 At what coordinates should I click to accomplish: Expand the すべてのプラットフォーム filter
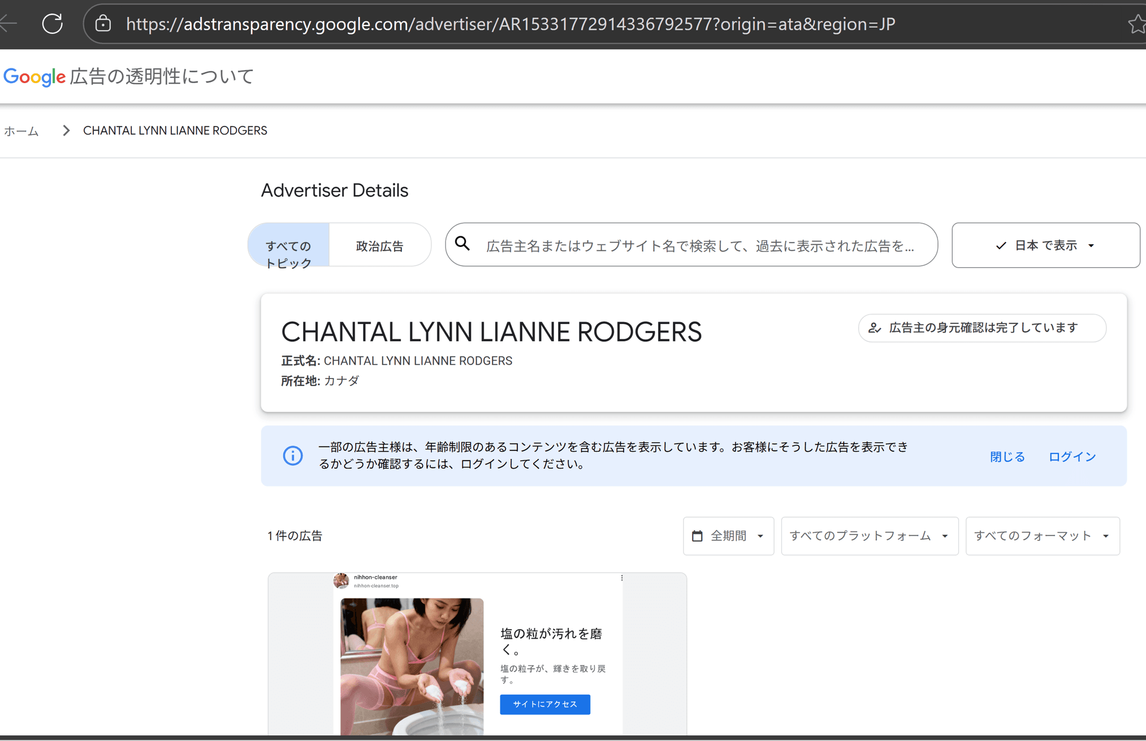(x=870, y=536)
